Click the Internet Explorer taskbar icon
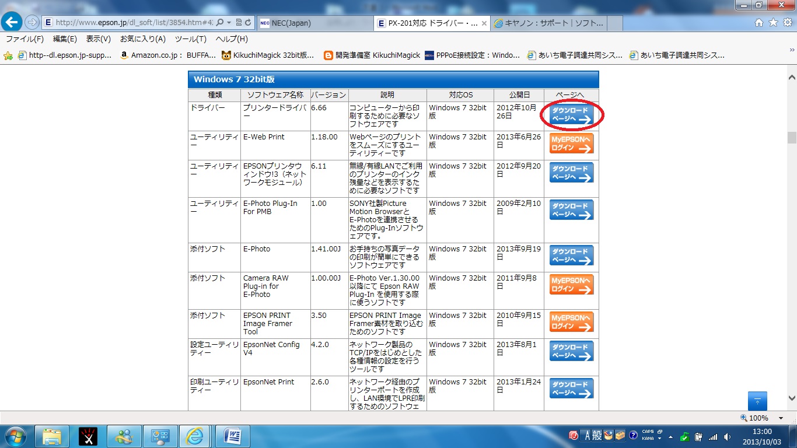The height and width of the screenshot is (448, 797). (x=196, y=436)
